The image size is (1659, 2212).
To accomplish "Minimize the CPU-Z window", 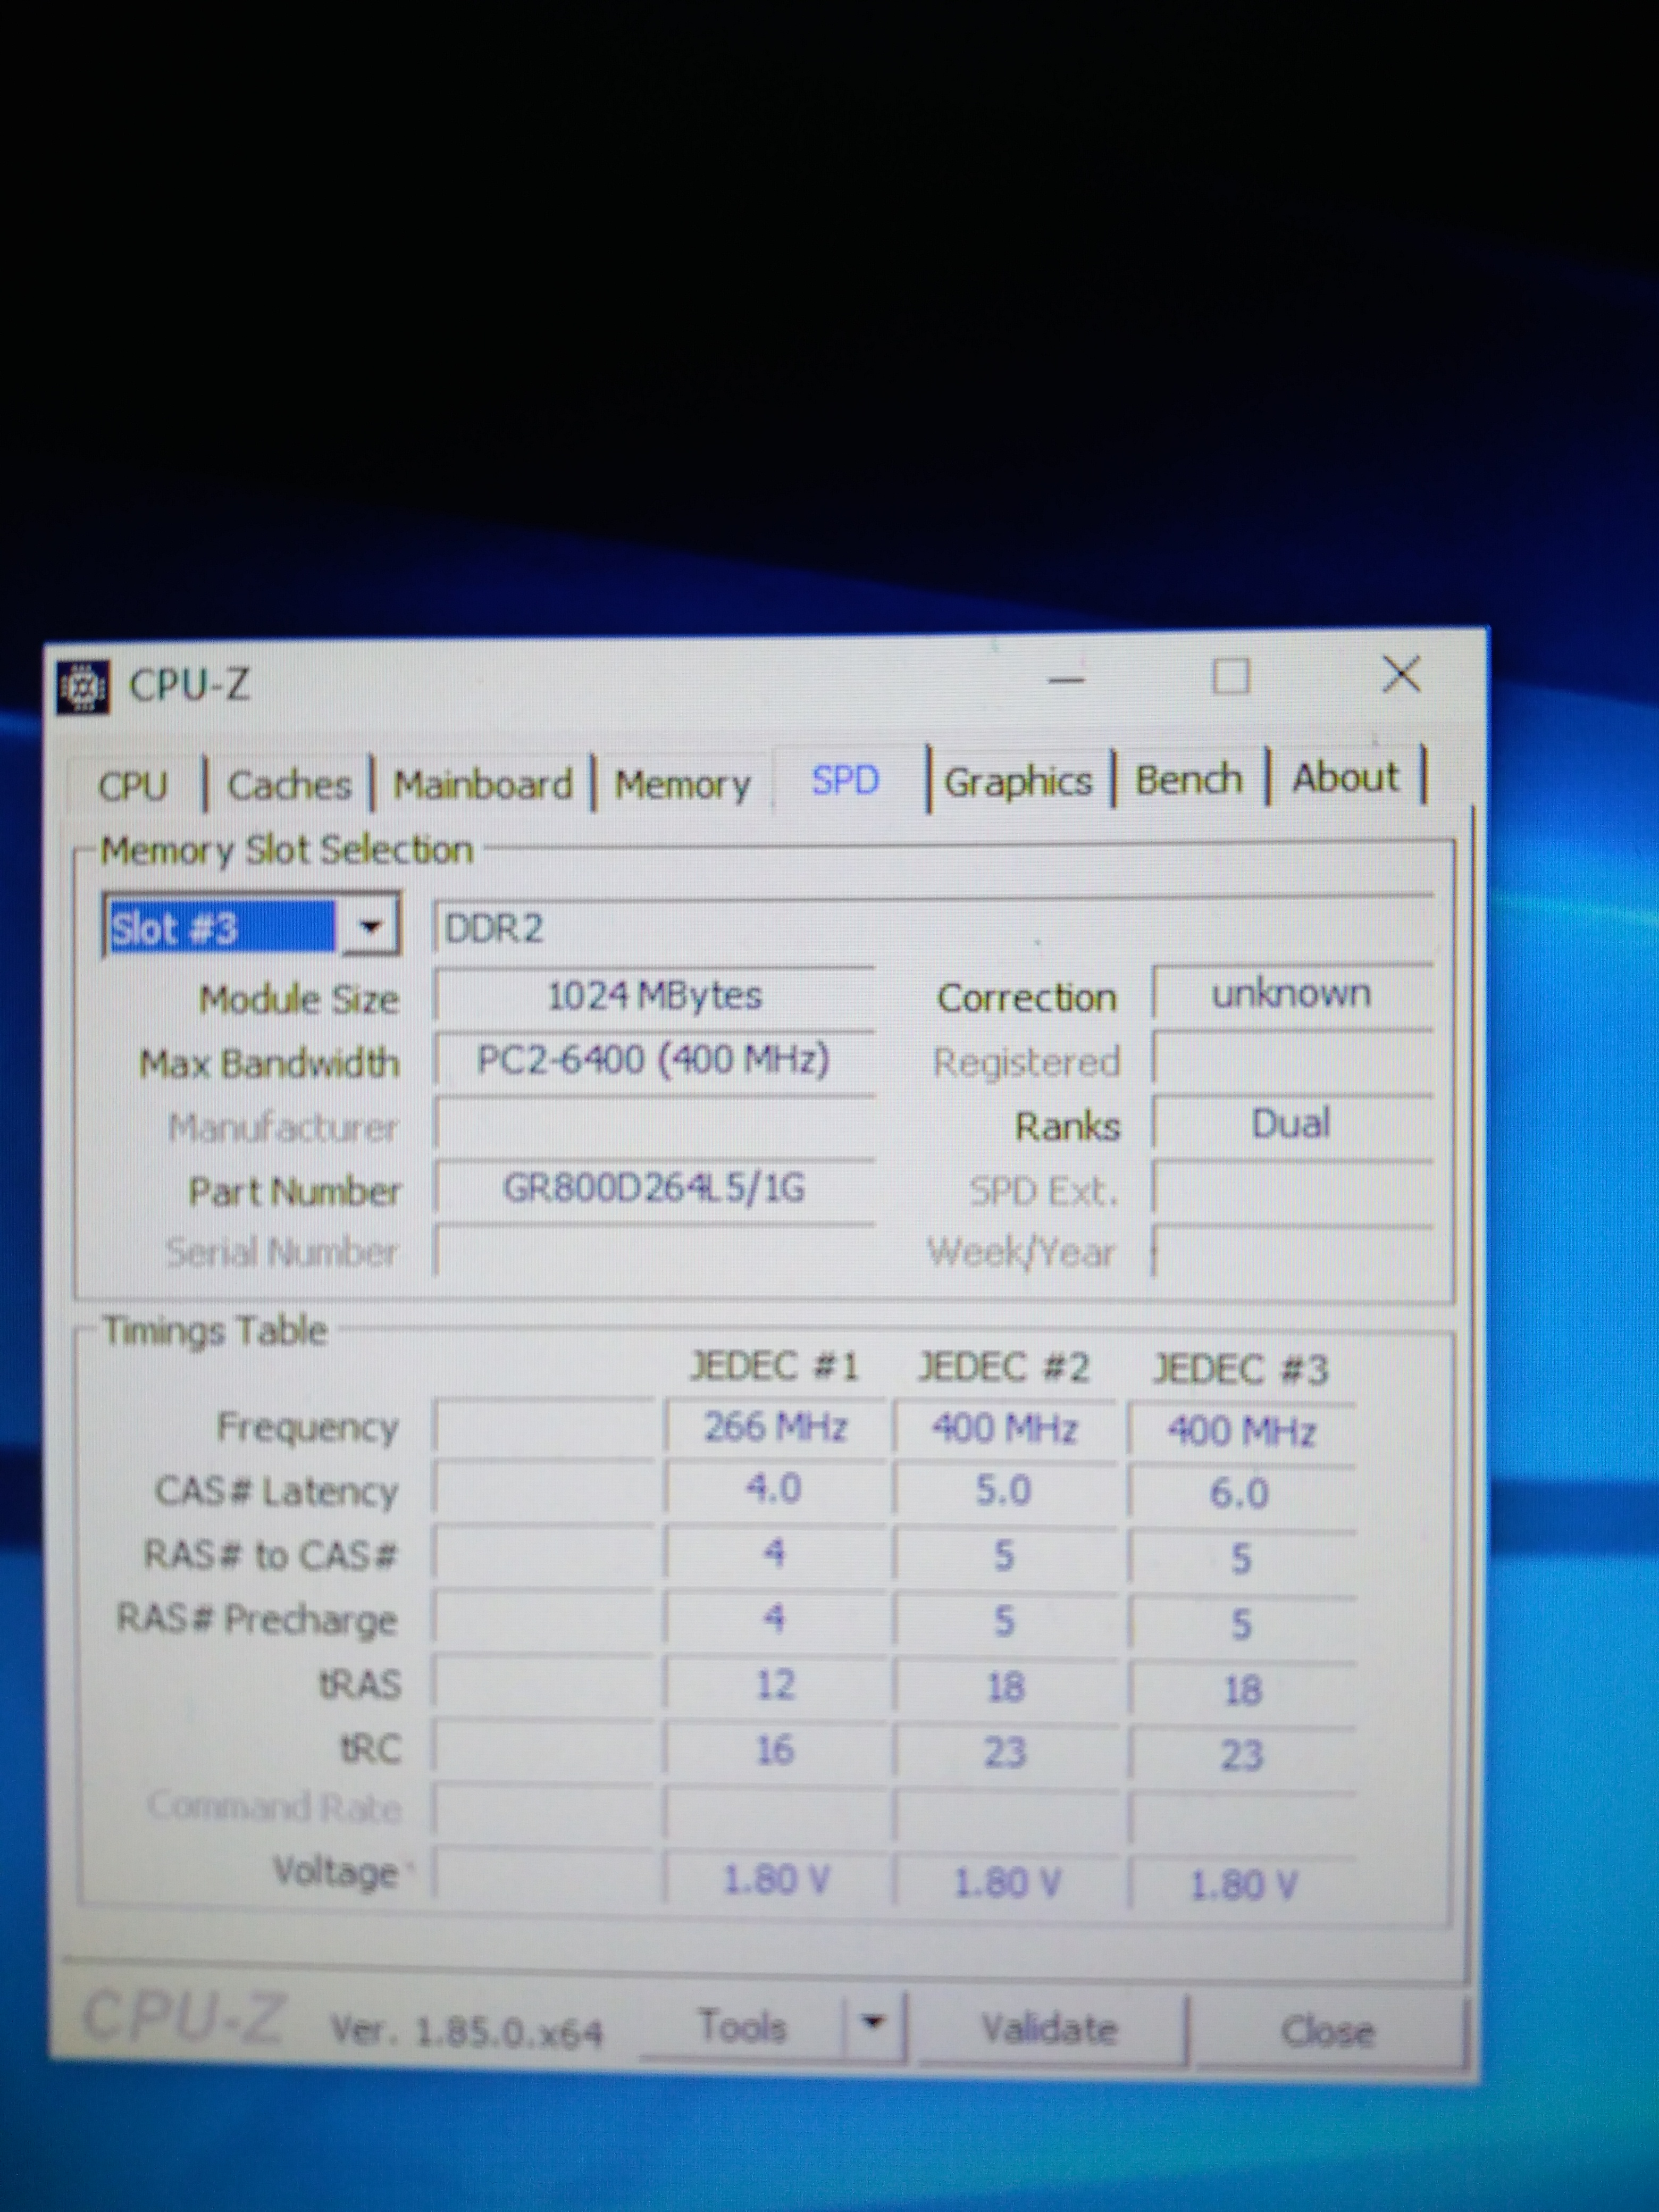I will point(1066,681).
